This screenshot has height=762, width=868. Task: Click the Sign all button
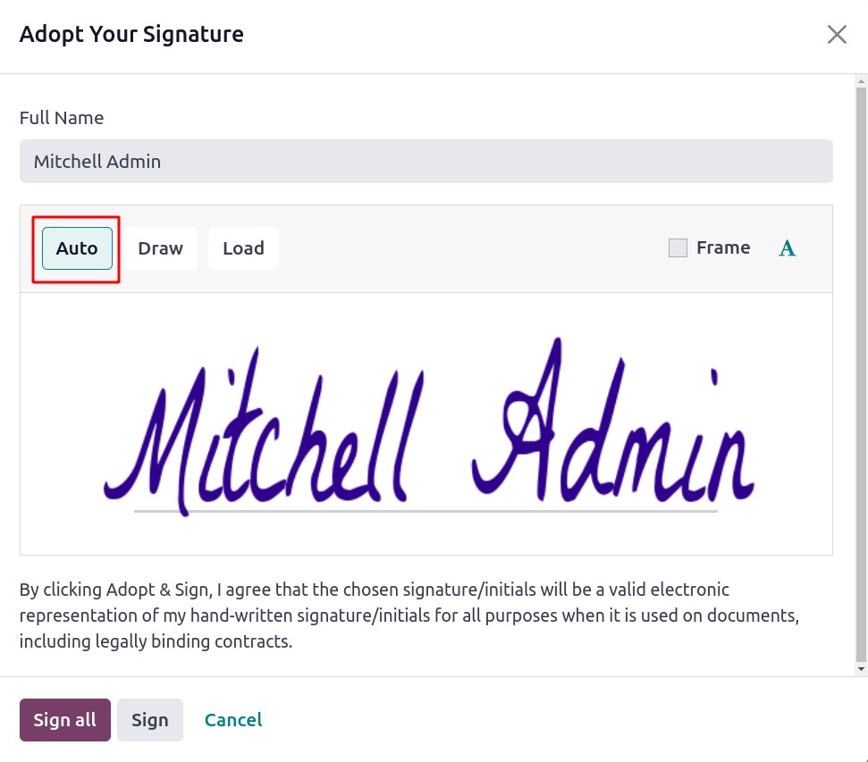64,720
